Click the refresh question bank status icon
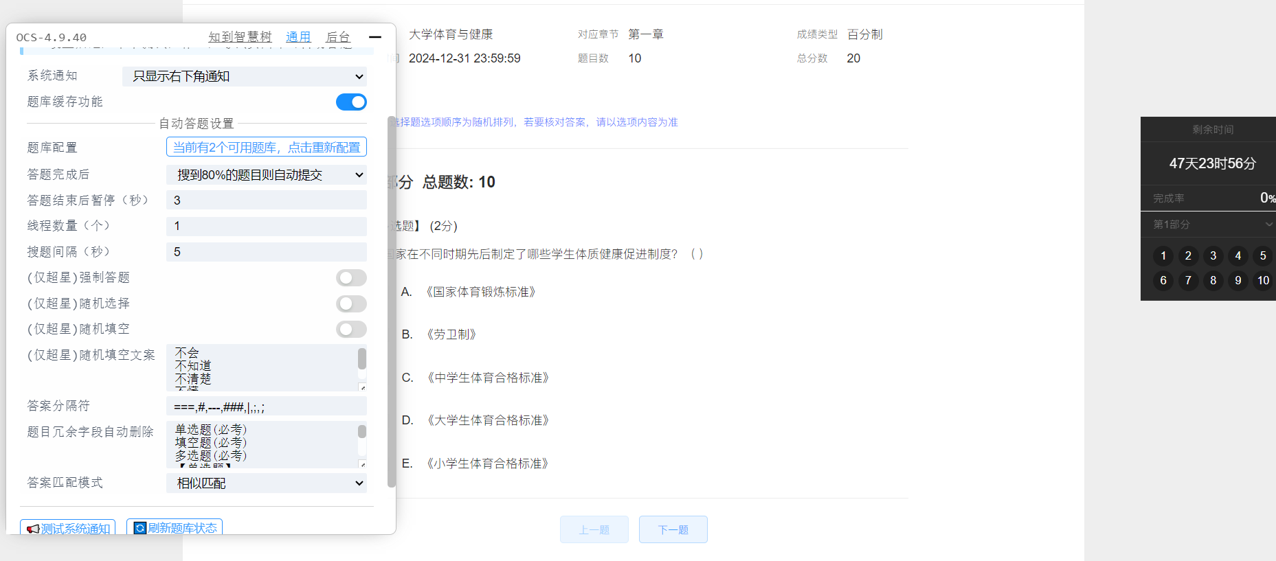 140,528
